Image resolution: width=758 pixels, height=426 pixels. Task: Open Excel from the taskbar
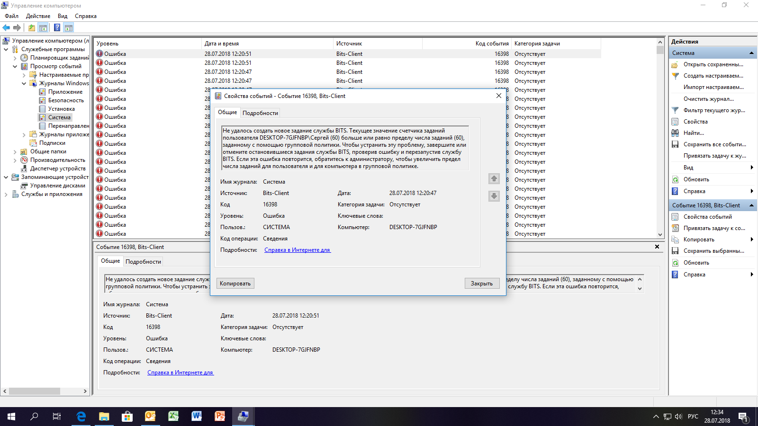tap(173, 417)
